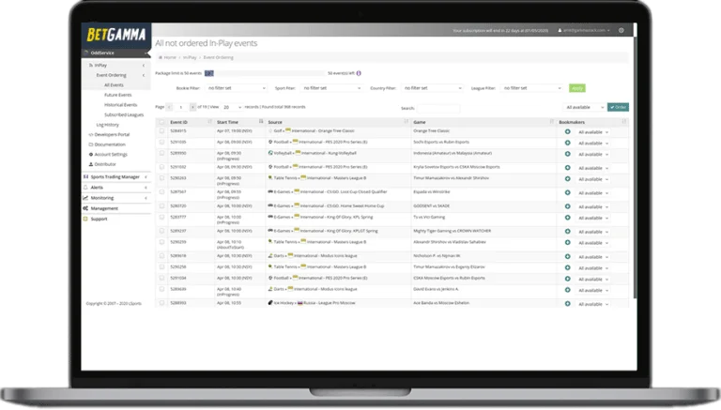This screenshot has width=721, height=410.
Task: Expand the Sports Trading Manager sidebar section
Action: (115, 176)
